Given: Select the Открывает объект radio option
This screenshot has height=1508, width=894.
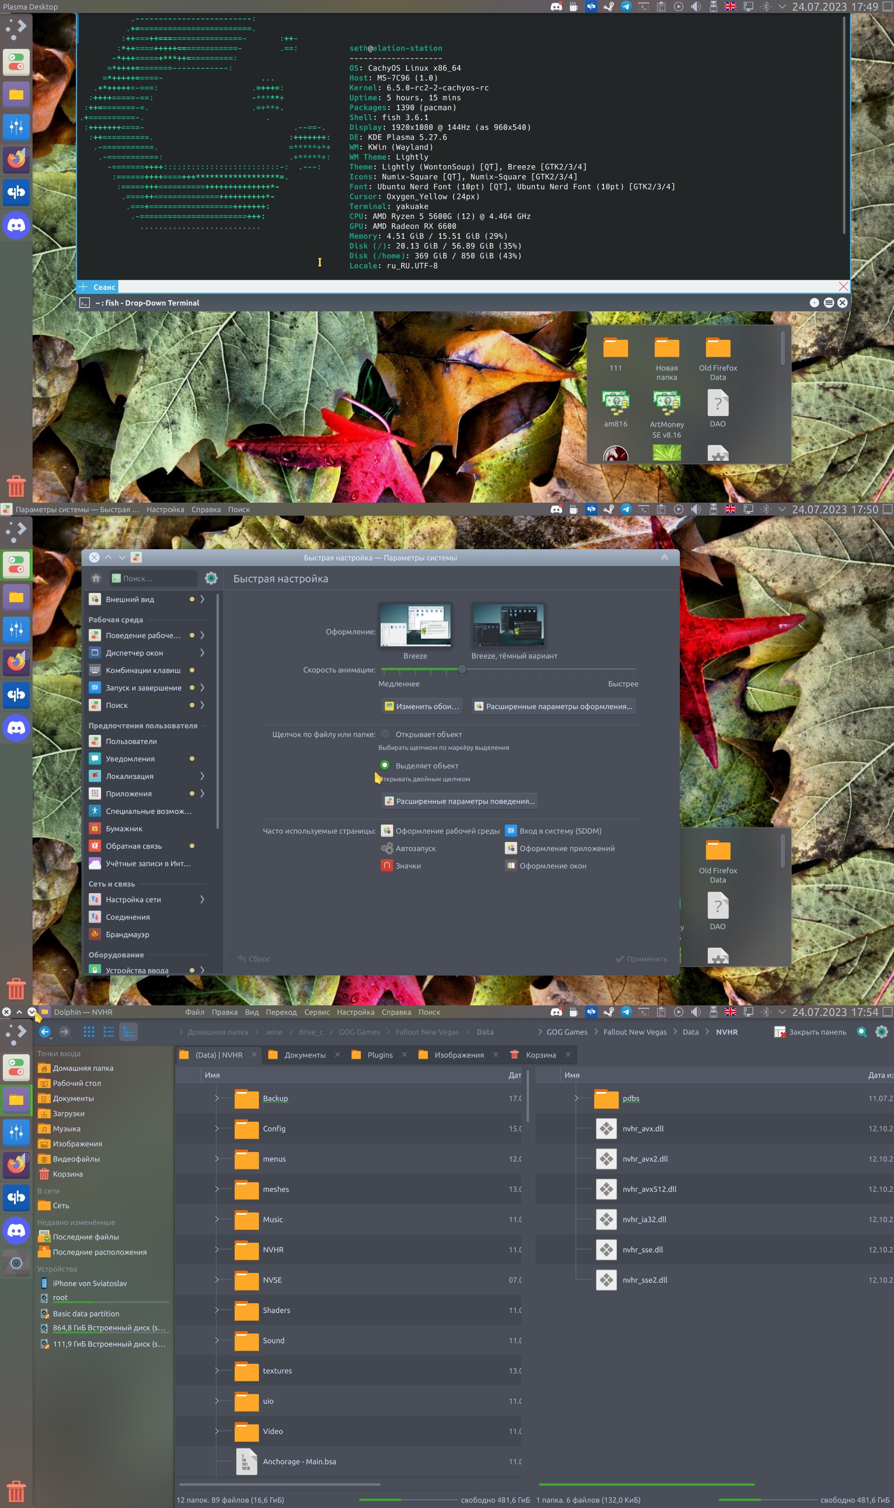Looking at the screenshot, I should click(x=385, y=734).
